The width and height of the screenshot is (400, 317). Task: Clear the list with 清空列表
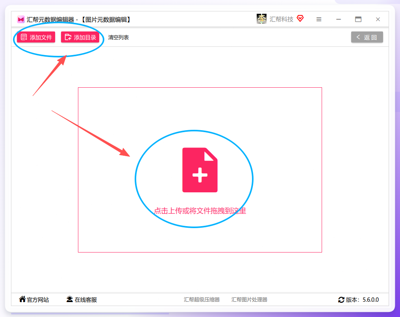(x=119, y=37)
